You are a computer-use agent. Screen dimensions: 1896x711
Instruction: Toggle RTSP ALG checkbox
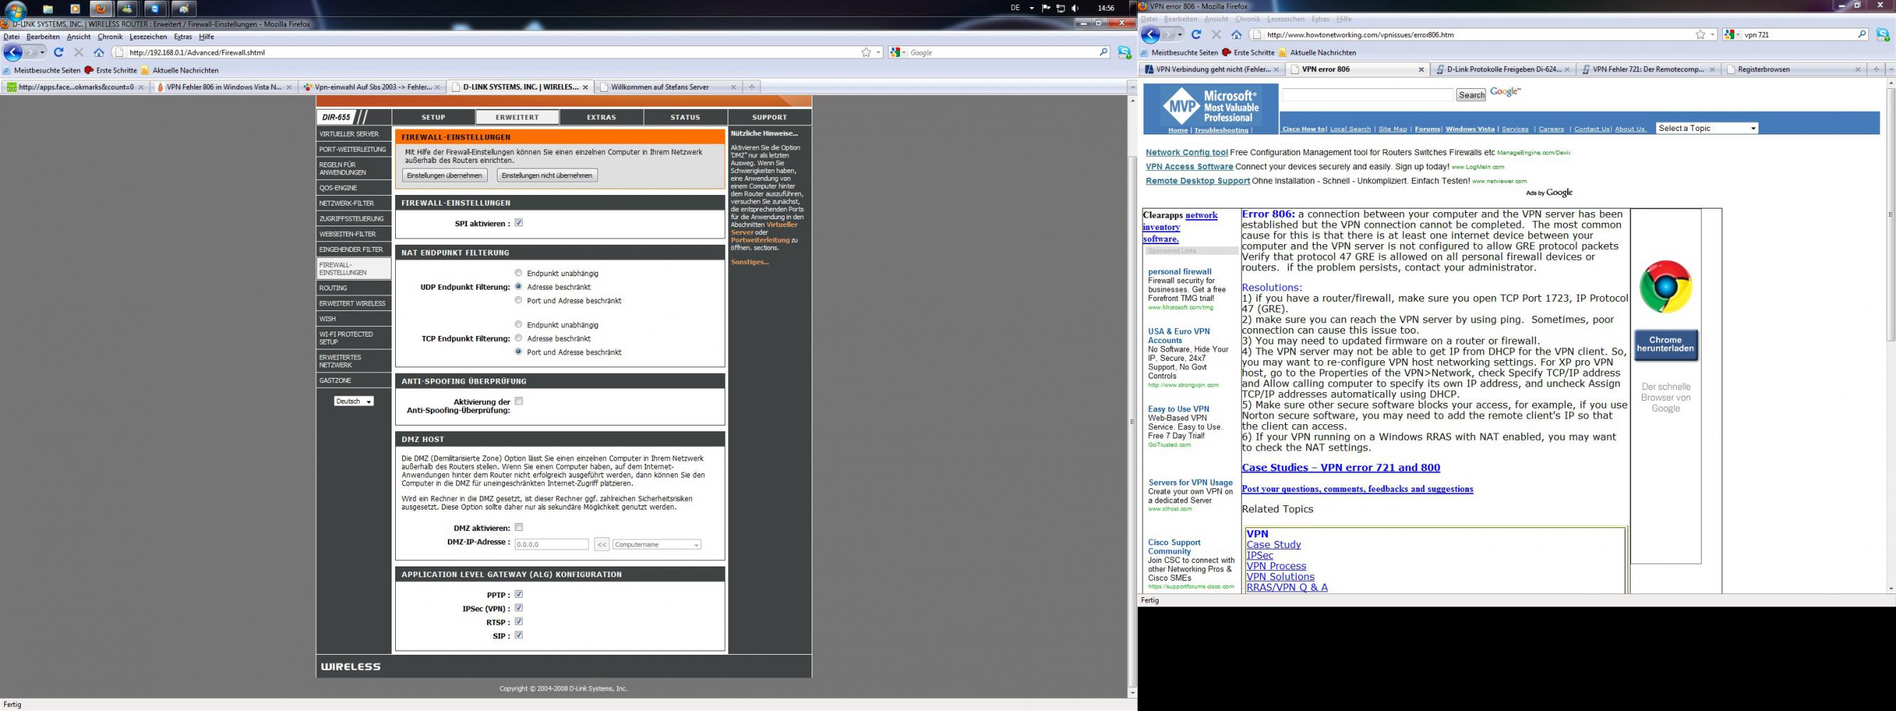(x=519, y=622)
